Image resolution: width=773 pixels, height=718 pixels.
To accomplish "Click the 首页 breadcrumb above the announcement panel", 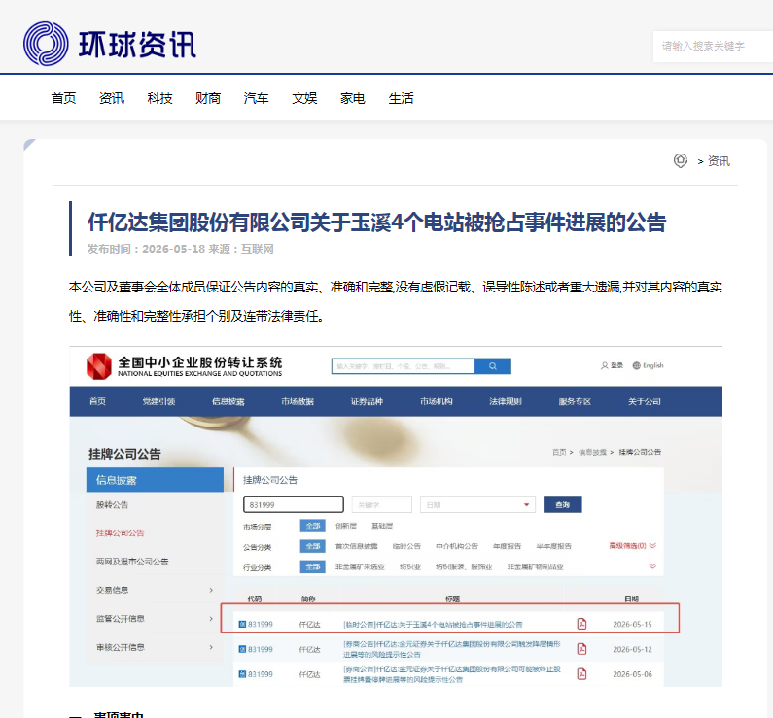I will click(x=559, y=452).
